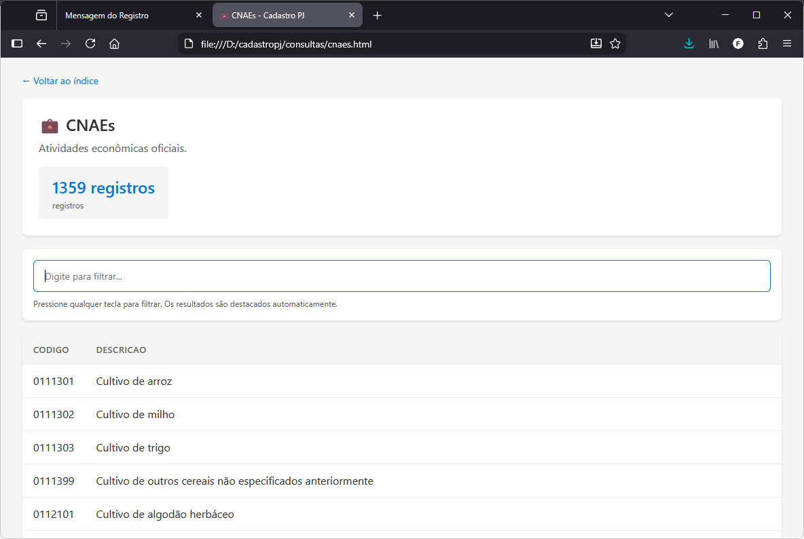
Task: Click the DESCRICAO column header
Action: [x=121, y=350]
